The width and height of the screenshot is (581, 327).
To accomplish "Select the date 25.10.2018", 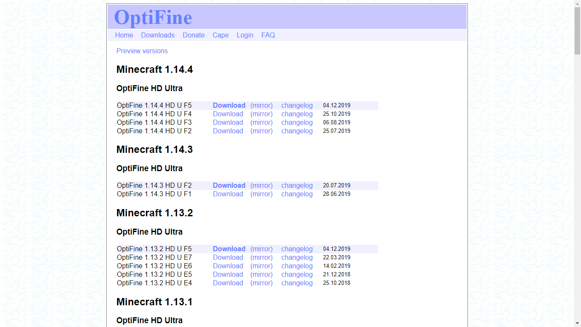I will point(337,283).
